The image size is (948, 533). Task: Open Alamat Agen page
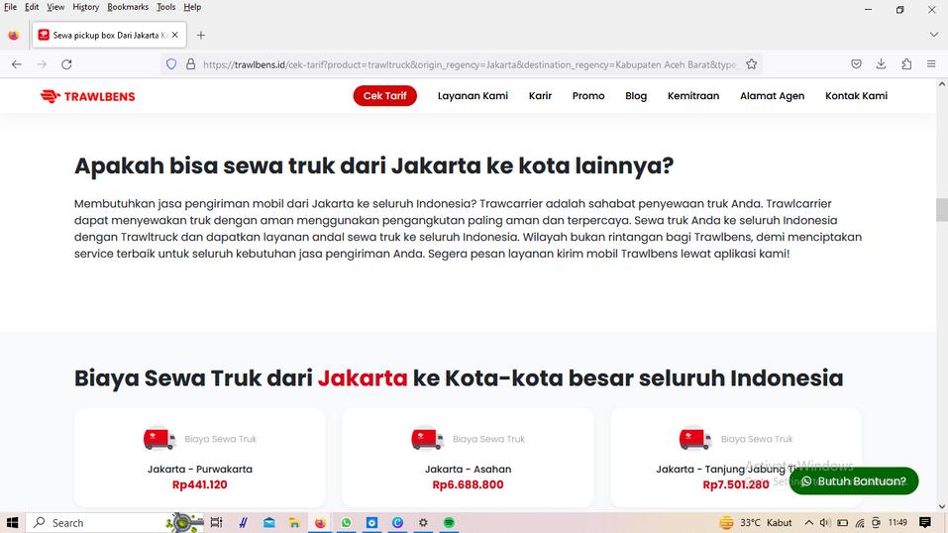coord(772,95)
